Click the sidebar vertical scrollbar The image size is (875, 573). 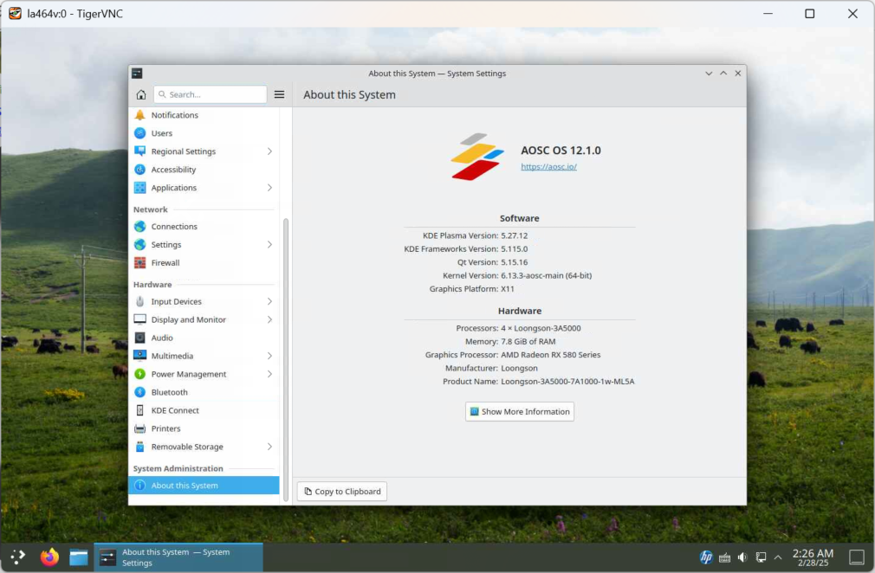pyautogui.click(x=286, y=360)
